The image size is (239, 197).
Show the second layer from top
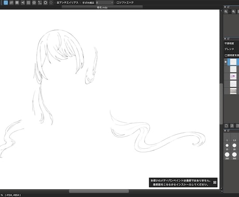pyautogui.click(x=225, y=69)
